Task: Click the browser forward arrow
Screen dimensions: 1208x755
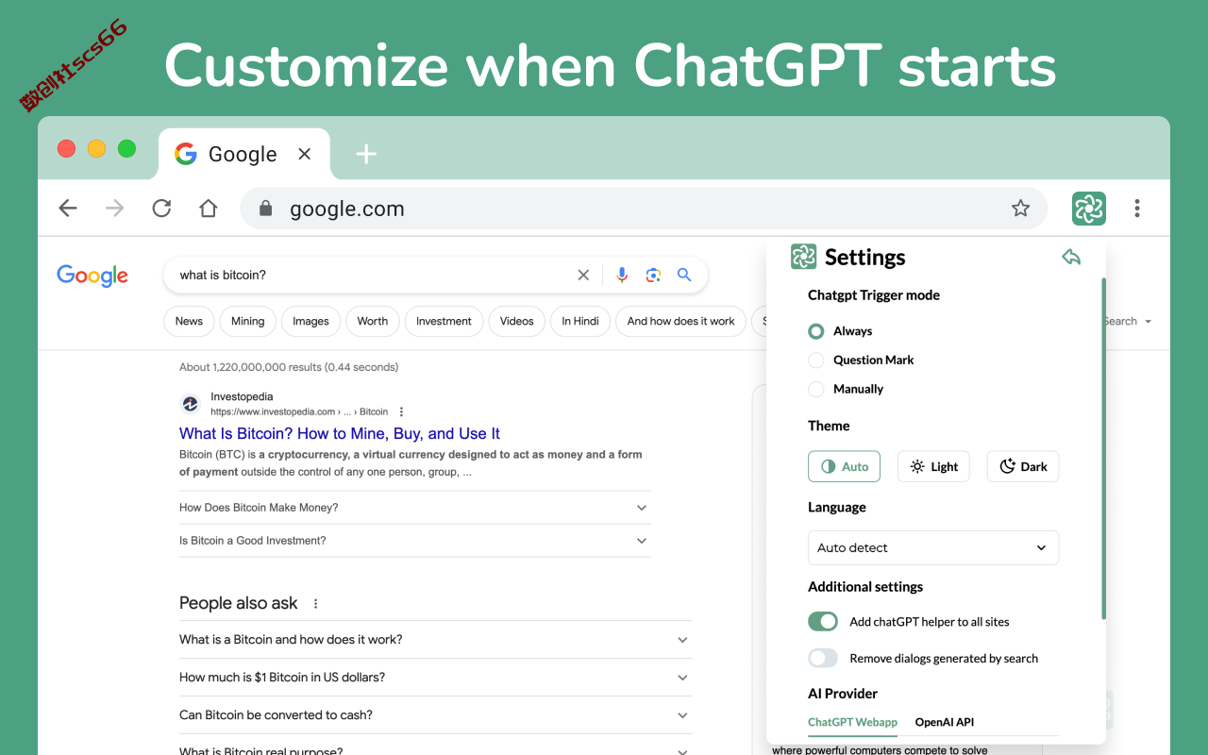Action: point(115,209)
